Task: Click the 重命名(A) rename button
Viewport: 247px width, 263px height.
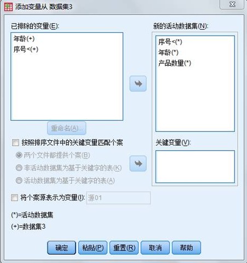Action: [x=67, y=128]
